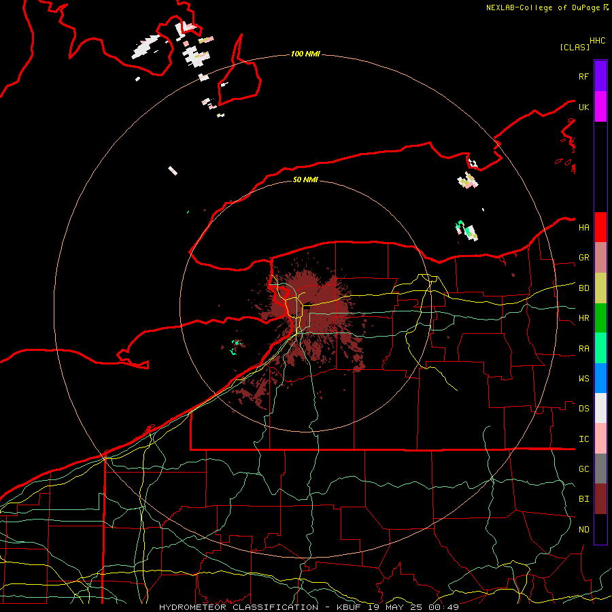Select the BD yellow legend swatch
Viewport: 612px width, 612px height.
tap(600, 288)
